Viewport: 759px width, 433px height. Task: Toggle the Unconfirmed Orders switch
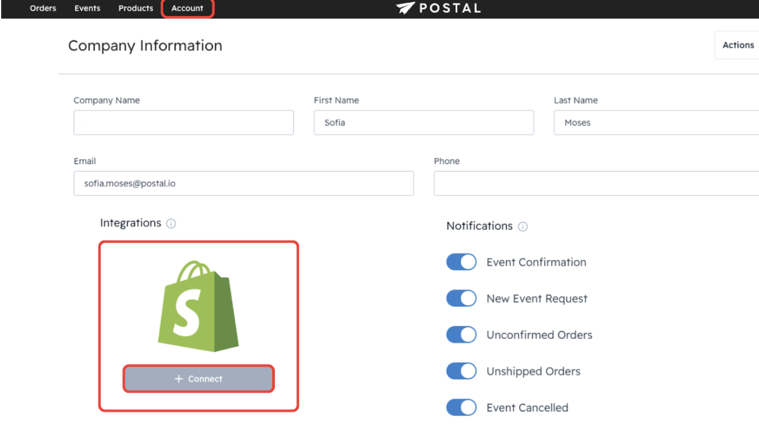[x=461, y=335]
